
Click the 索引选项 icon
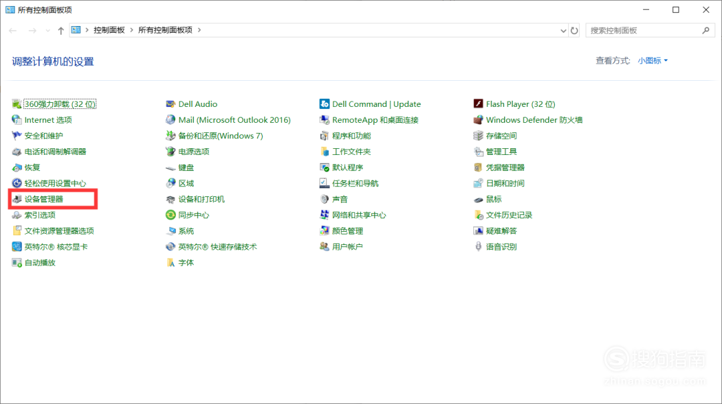coord(17,215)
